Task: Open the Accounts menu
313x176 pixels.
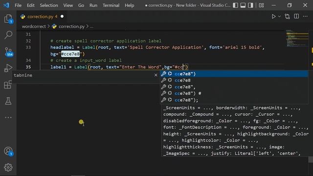Action: pos(8,151)
